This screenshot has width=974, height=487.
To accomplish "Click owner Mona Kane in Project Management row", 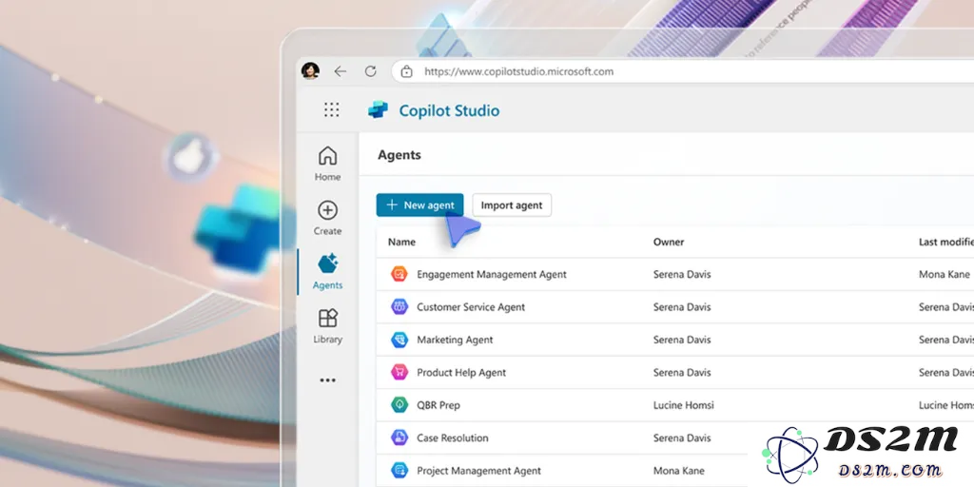I will coord(678,470).
